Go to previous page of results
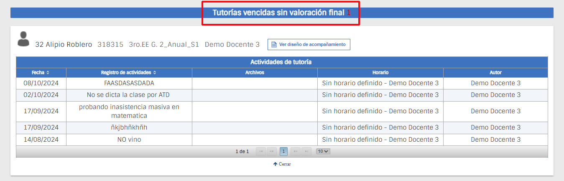 tap(272, 151)
